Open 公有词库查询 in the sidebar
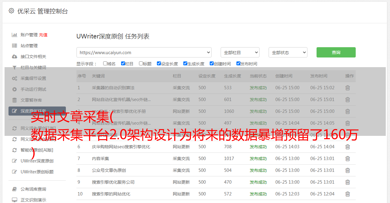The height and width of the screenshot is (203, 390). (x=33, y=189)
